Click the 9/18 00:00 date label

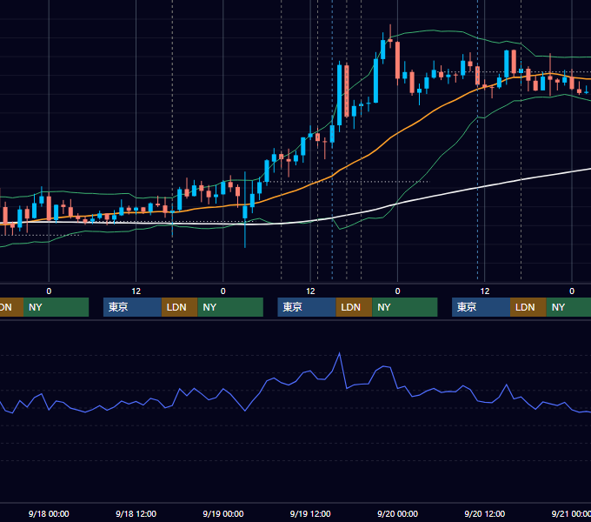pos(49,513)
